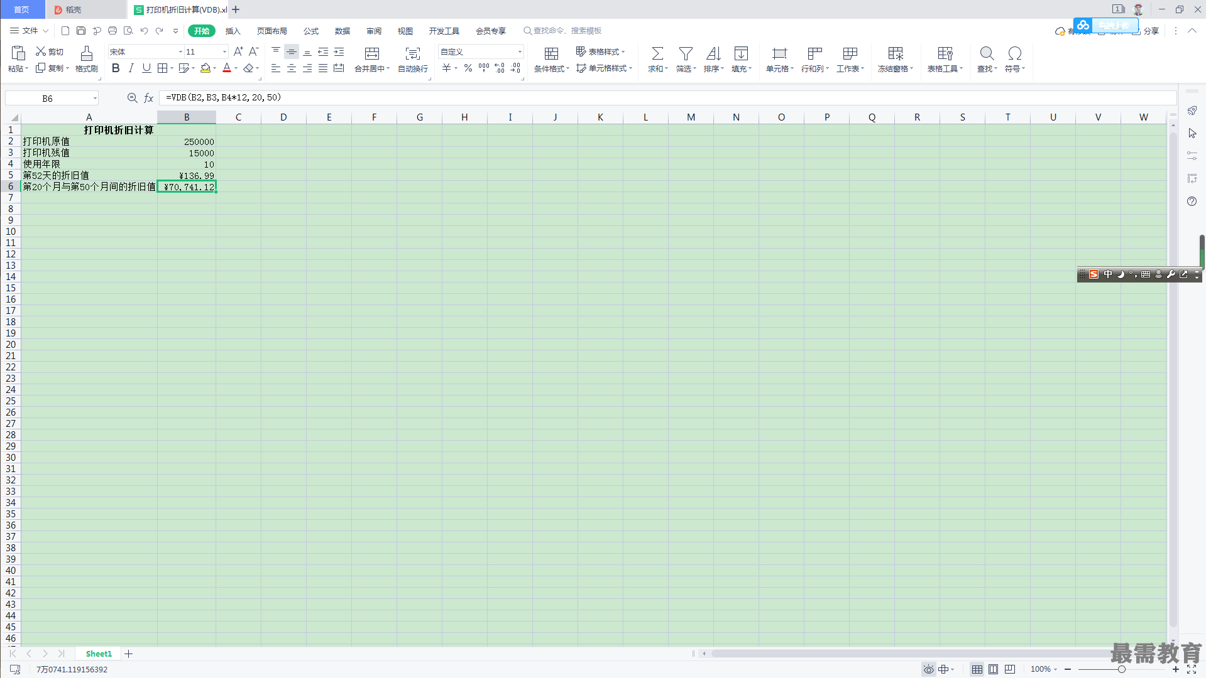Viewport: 1206px width, 678px height.
Task: Apply cell borders icon
Action: tap(163, 68)
